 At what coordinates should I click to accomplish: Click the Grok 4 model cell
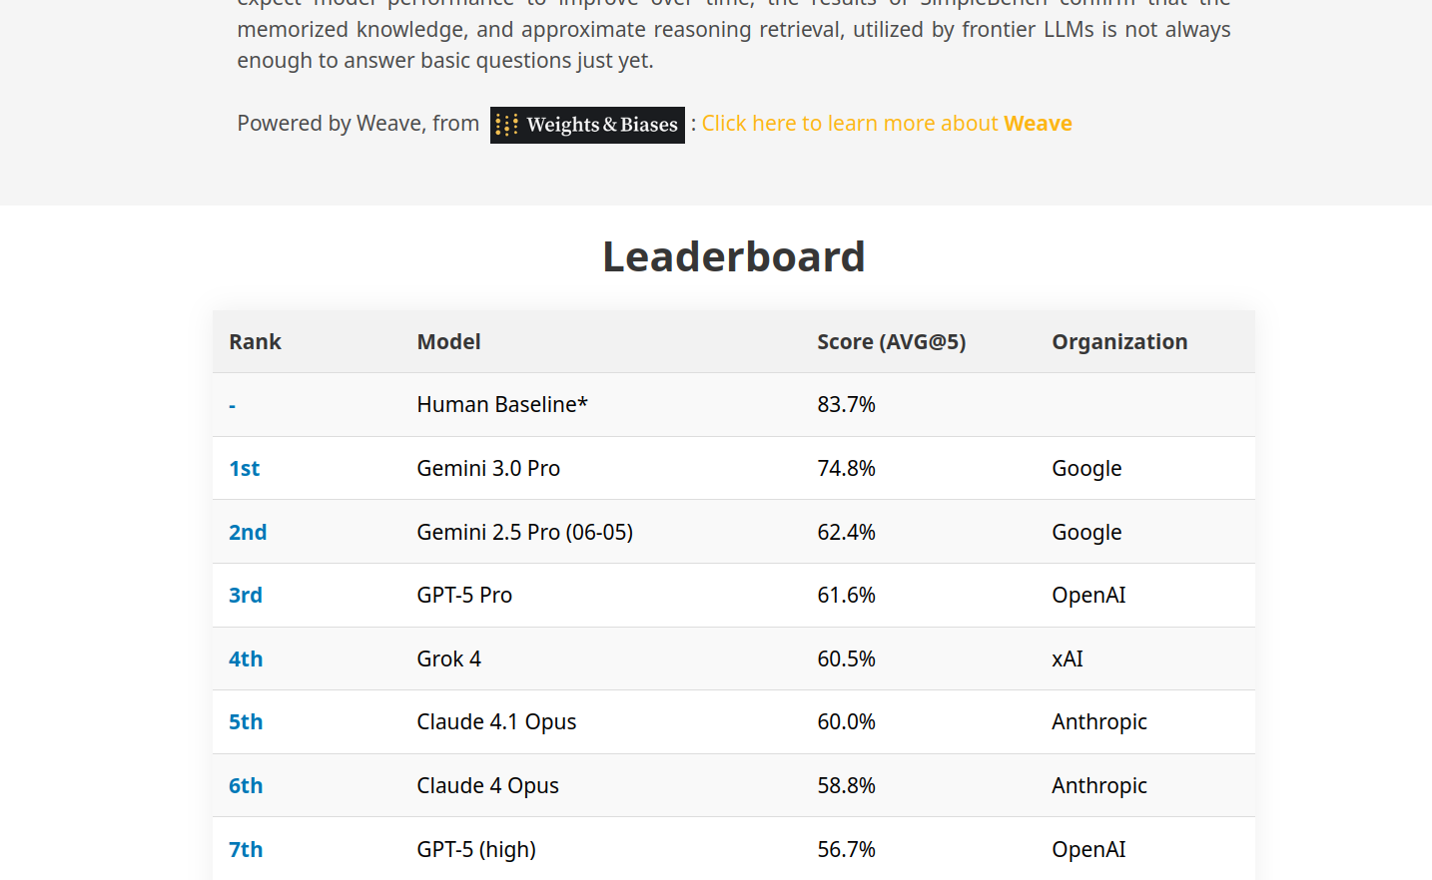click(x=448, y=660)
